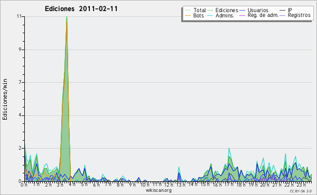Click the Total peak near 17 h

pyautogui.click(x=229, y=149)
